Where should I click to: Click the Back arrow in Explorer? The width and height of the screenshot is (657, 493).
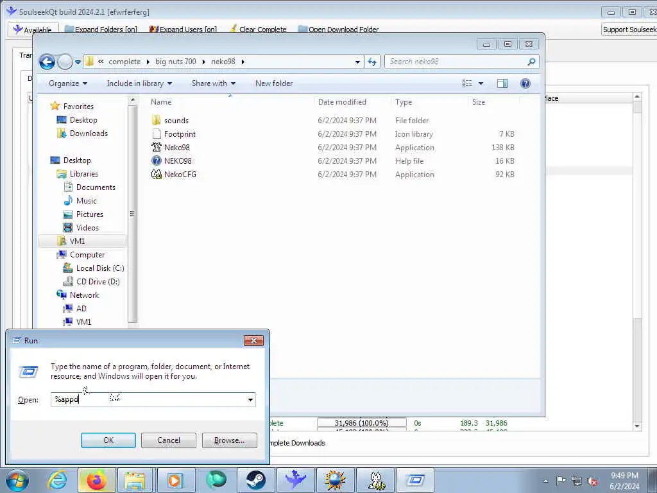(47, 62)
